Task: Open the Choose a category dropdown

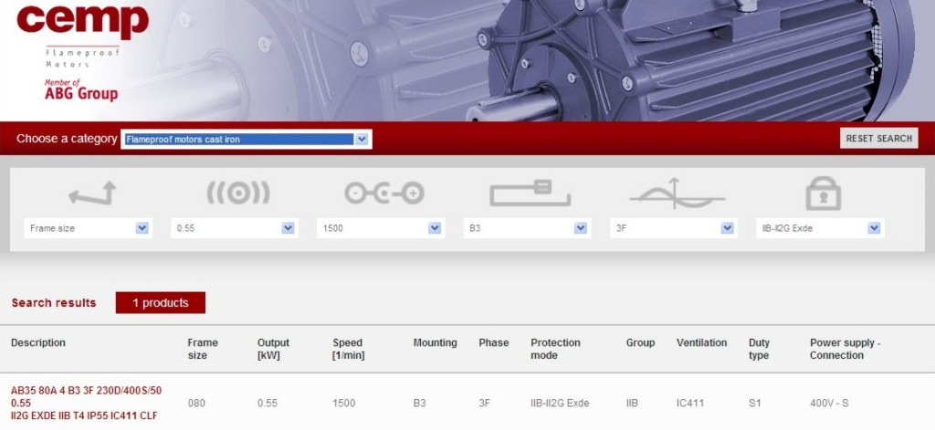Action: pyautogui.click(x=247, y=139)
